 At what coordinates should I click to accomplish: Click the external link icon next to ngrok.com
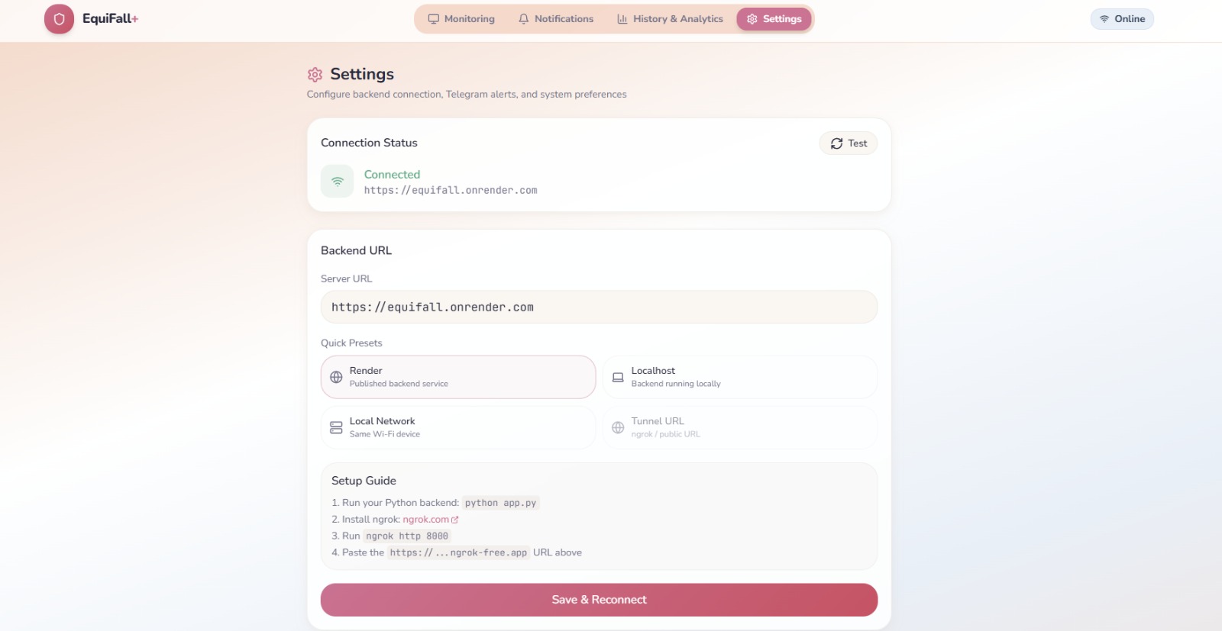pyautogui.click(x=455, y=520)
